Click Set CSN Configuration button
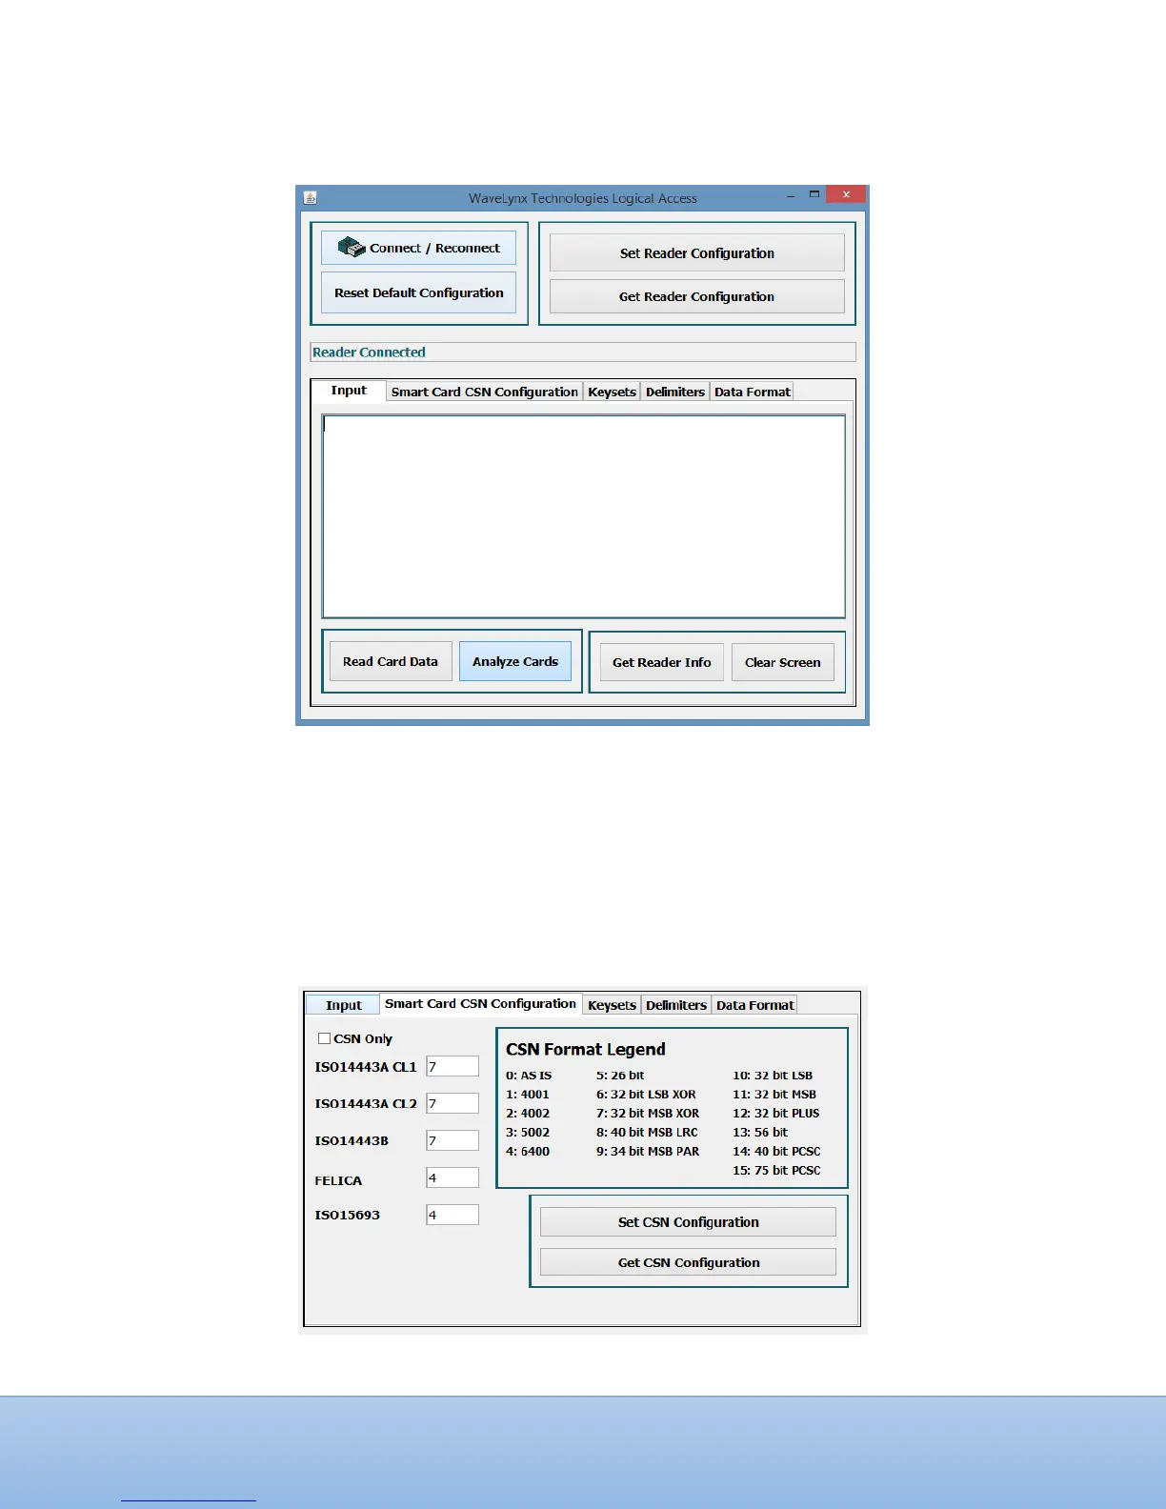This screenshot has height=1509, width=1166. coord(688,1222)
